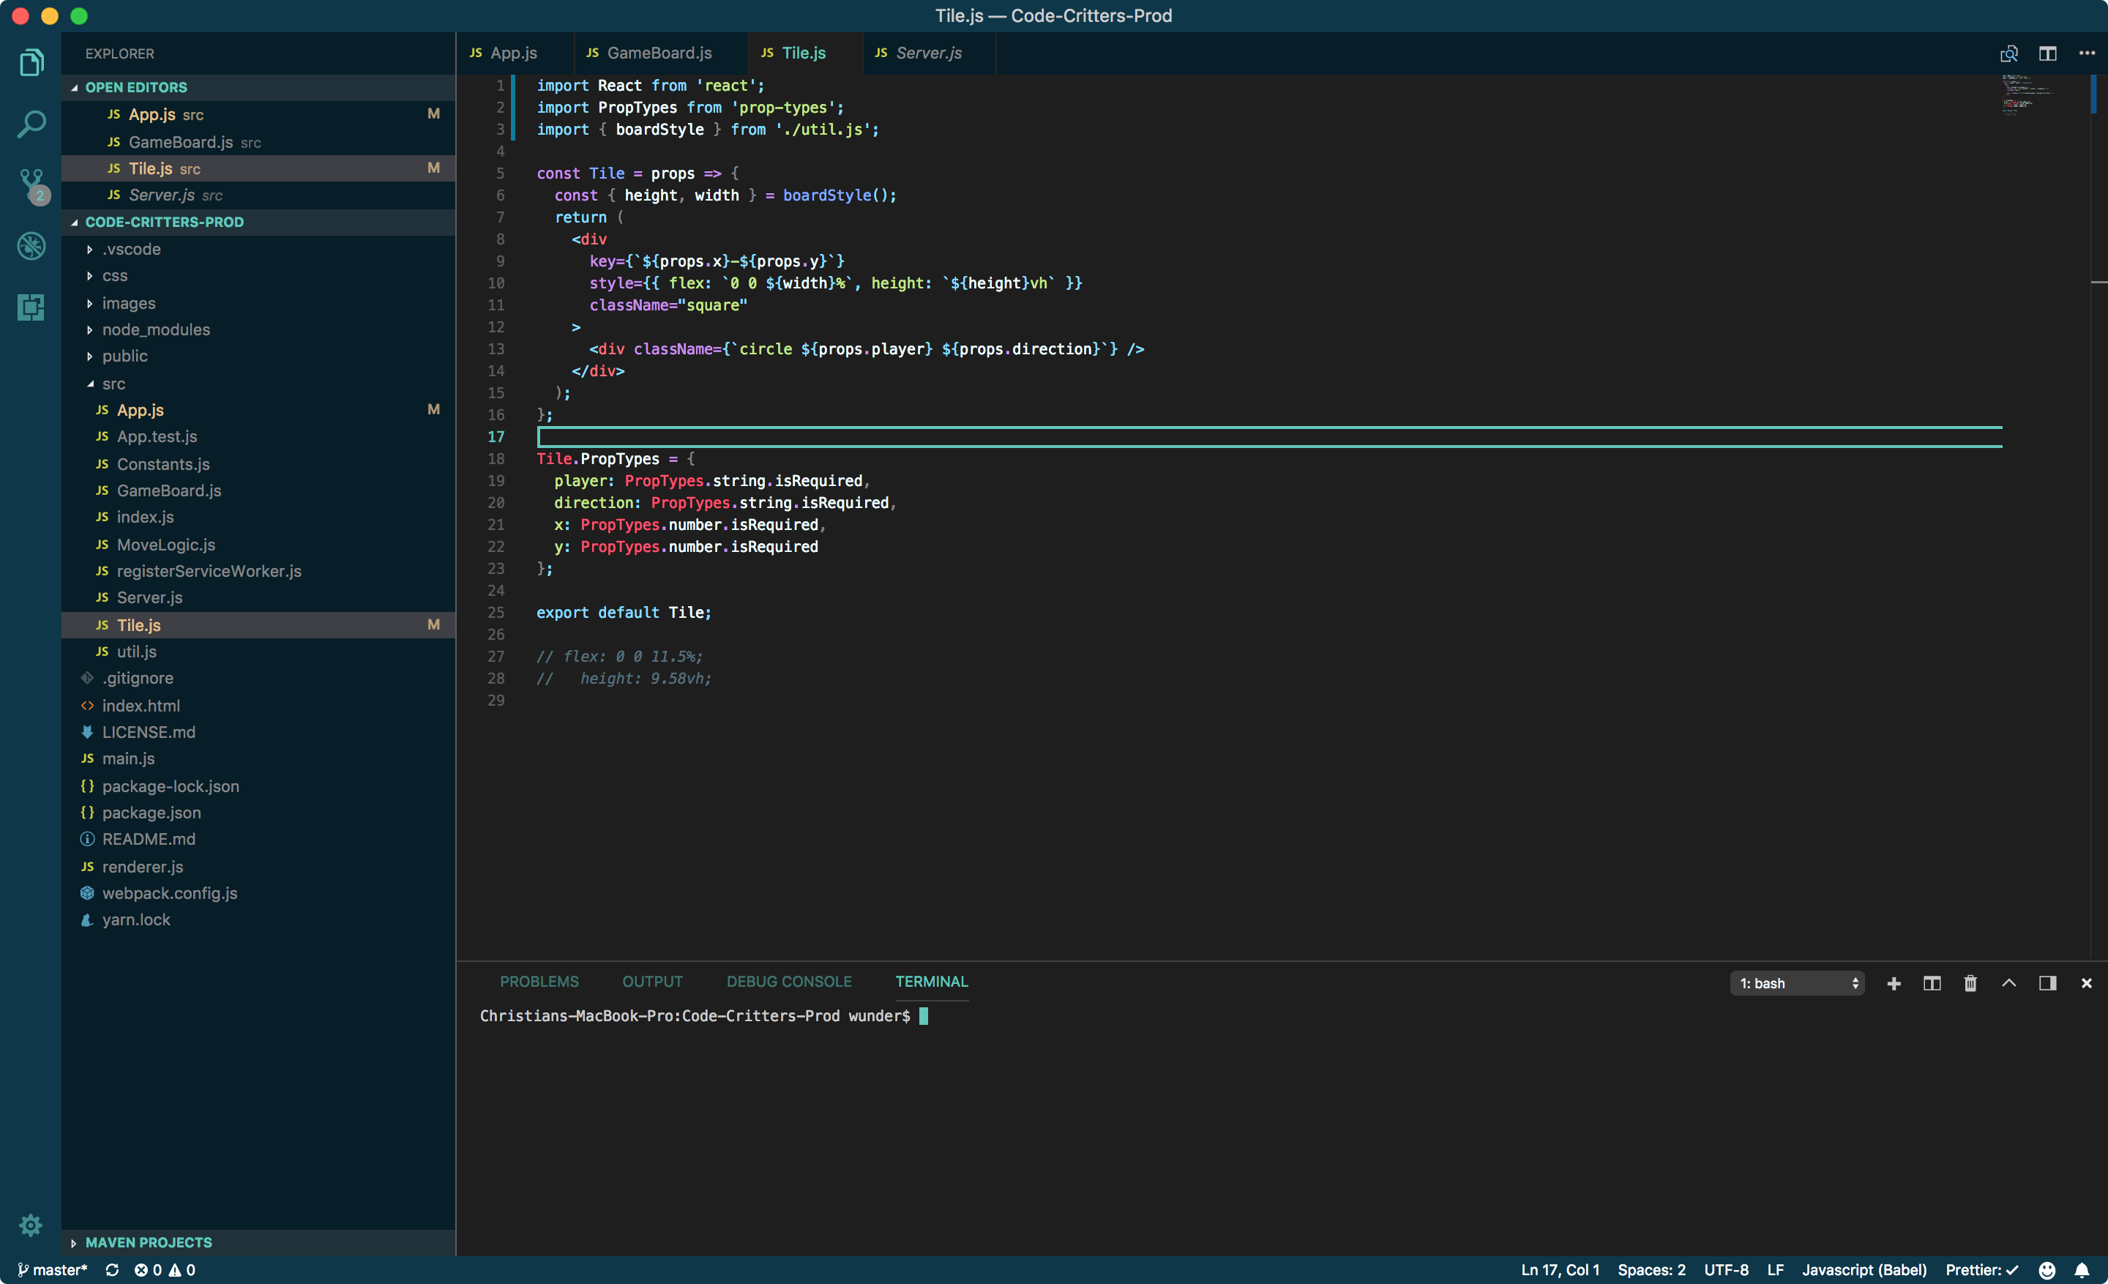Open the '1: bash' terminal dropdown
The image size is (2108, 1284).
coord(1797,983)
